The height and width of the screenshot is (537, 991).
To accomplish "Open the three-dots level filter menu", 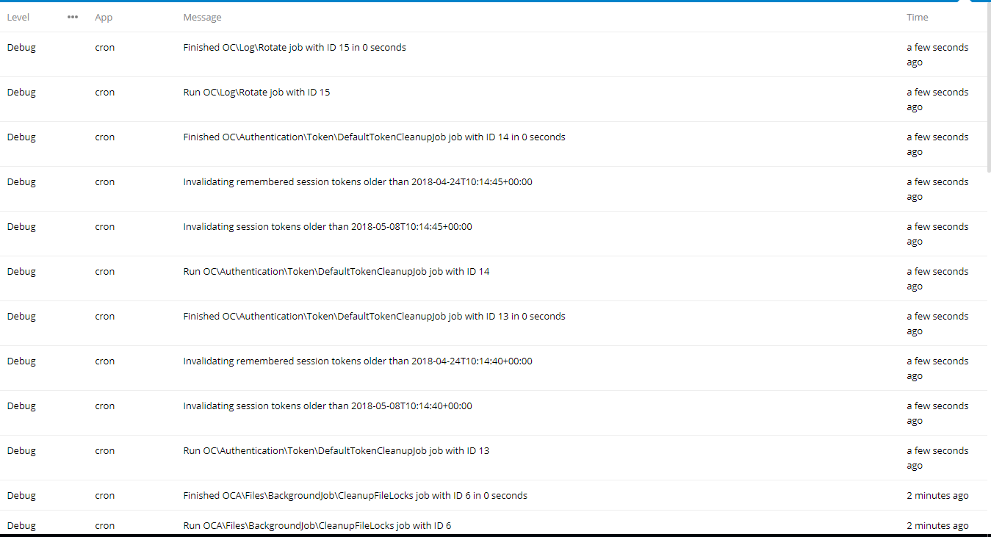I will (x=73, y=18).
